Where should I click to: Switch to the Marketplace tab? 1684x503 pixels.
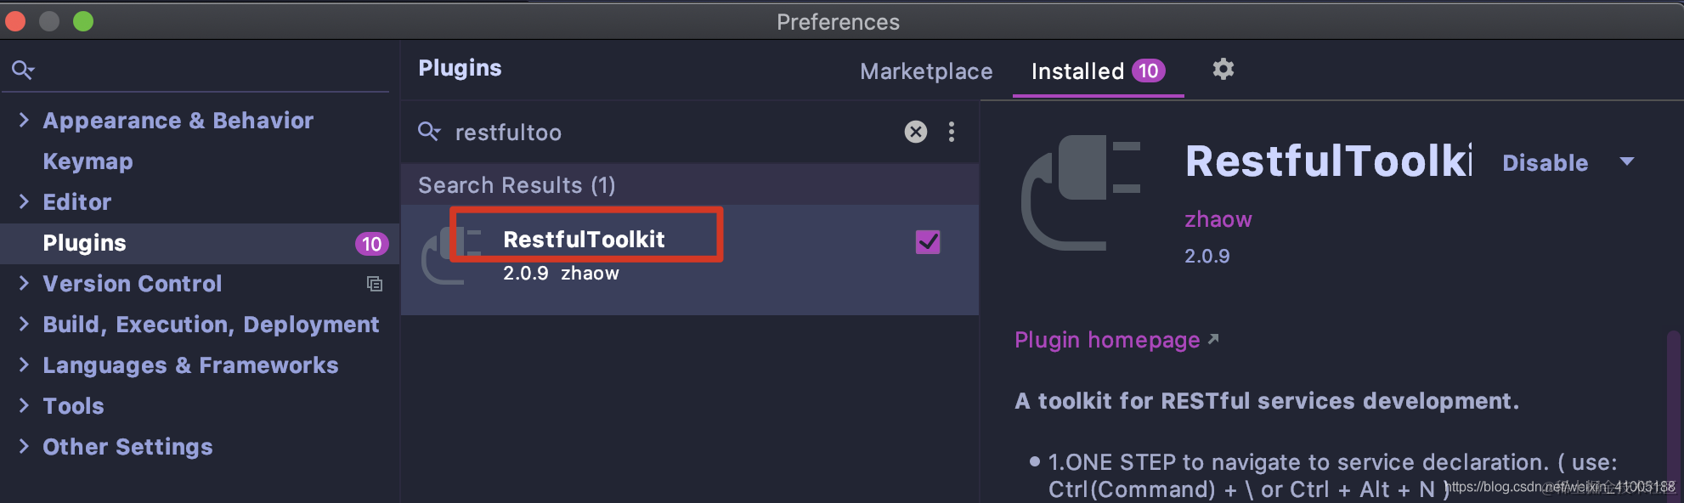(926, 71)
